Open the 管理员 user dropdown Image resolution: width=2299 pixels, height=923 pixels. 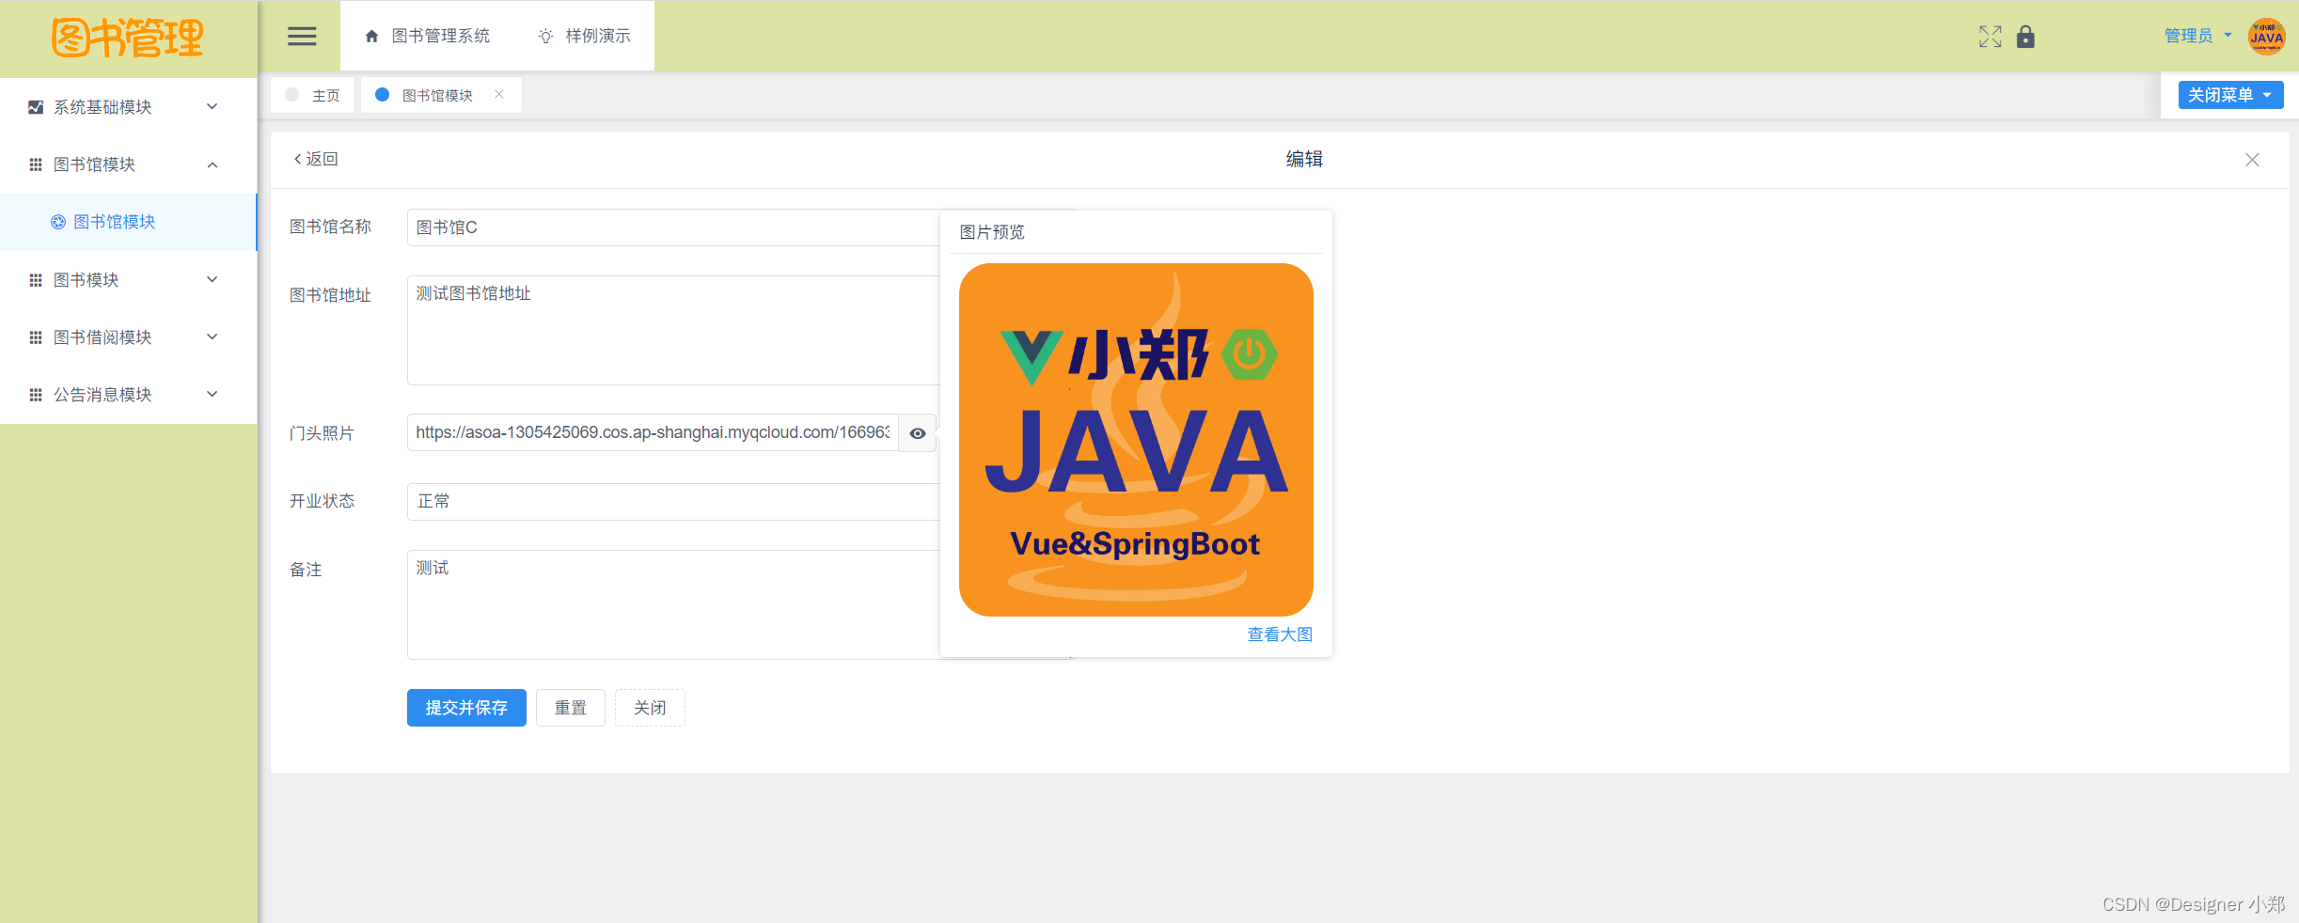pos(2197,36)
